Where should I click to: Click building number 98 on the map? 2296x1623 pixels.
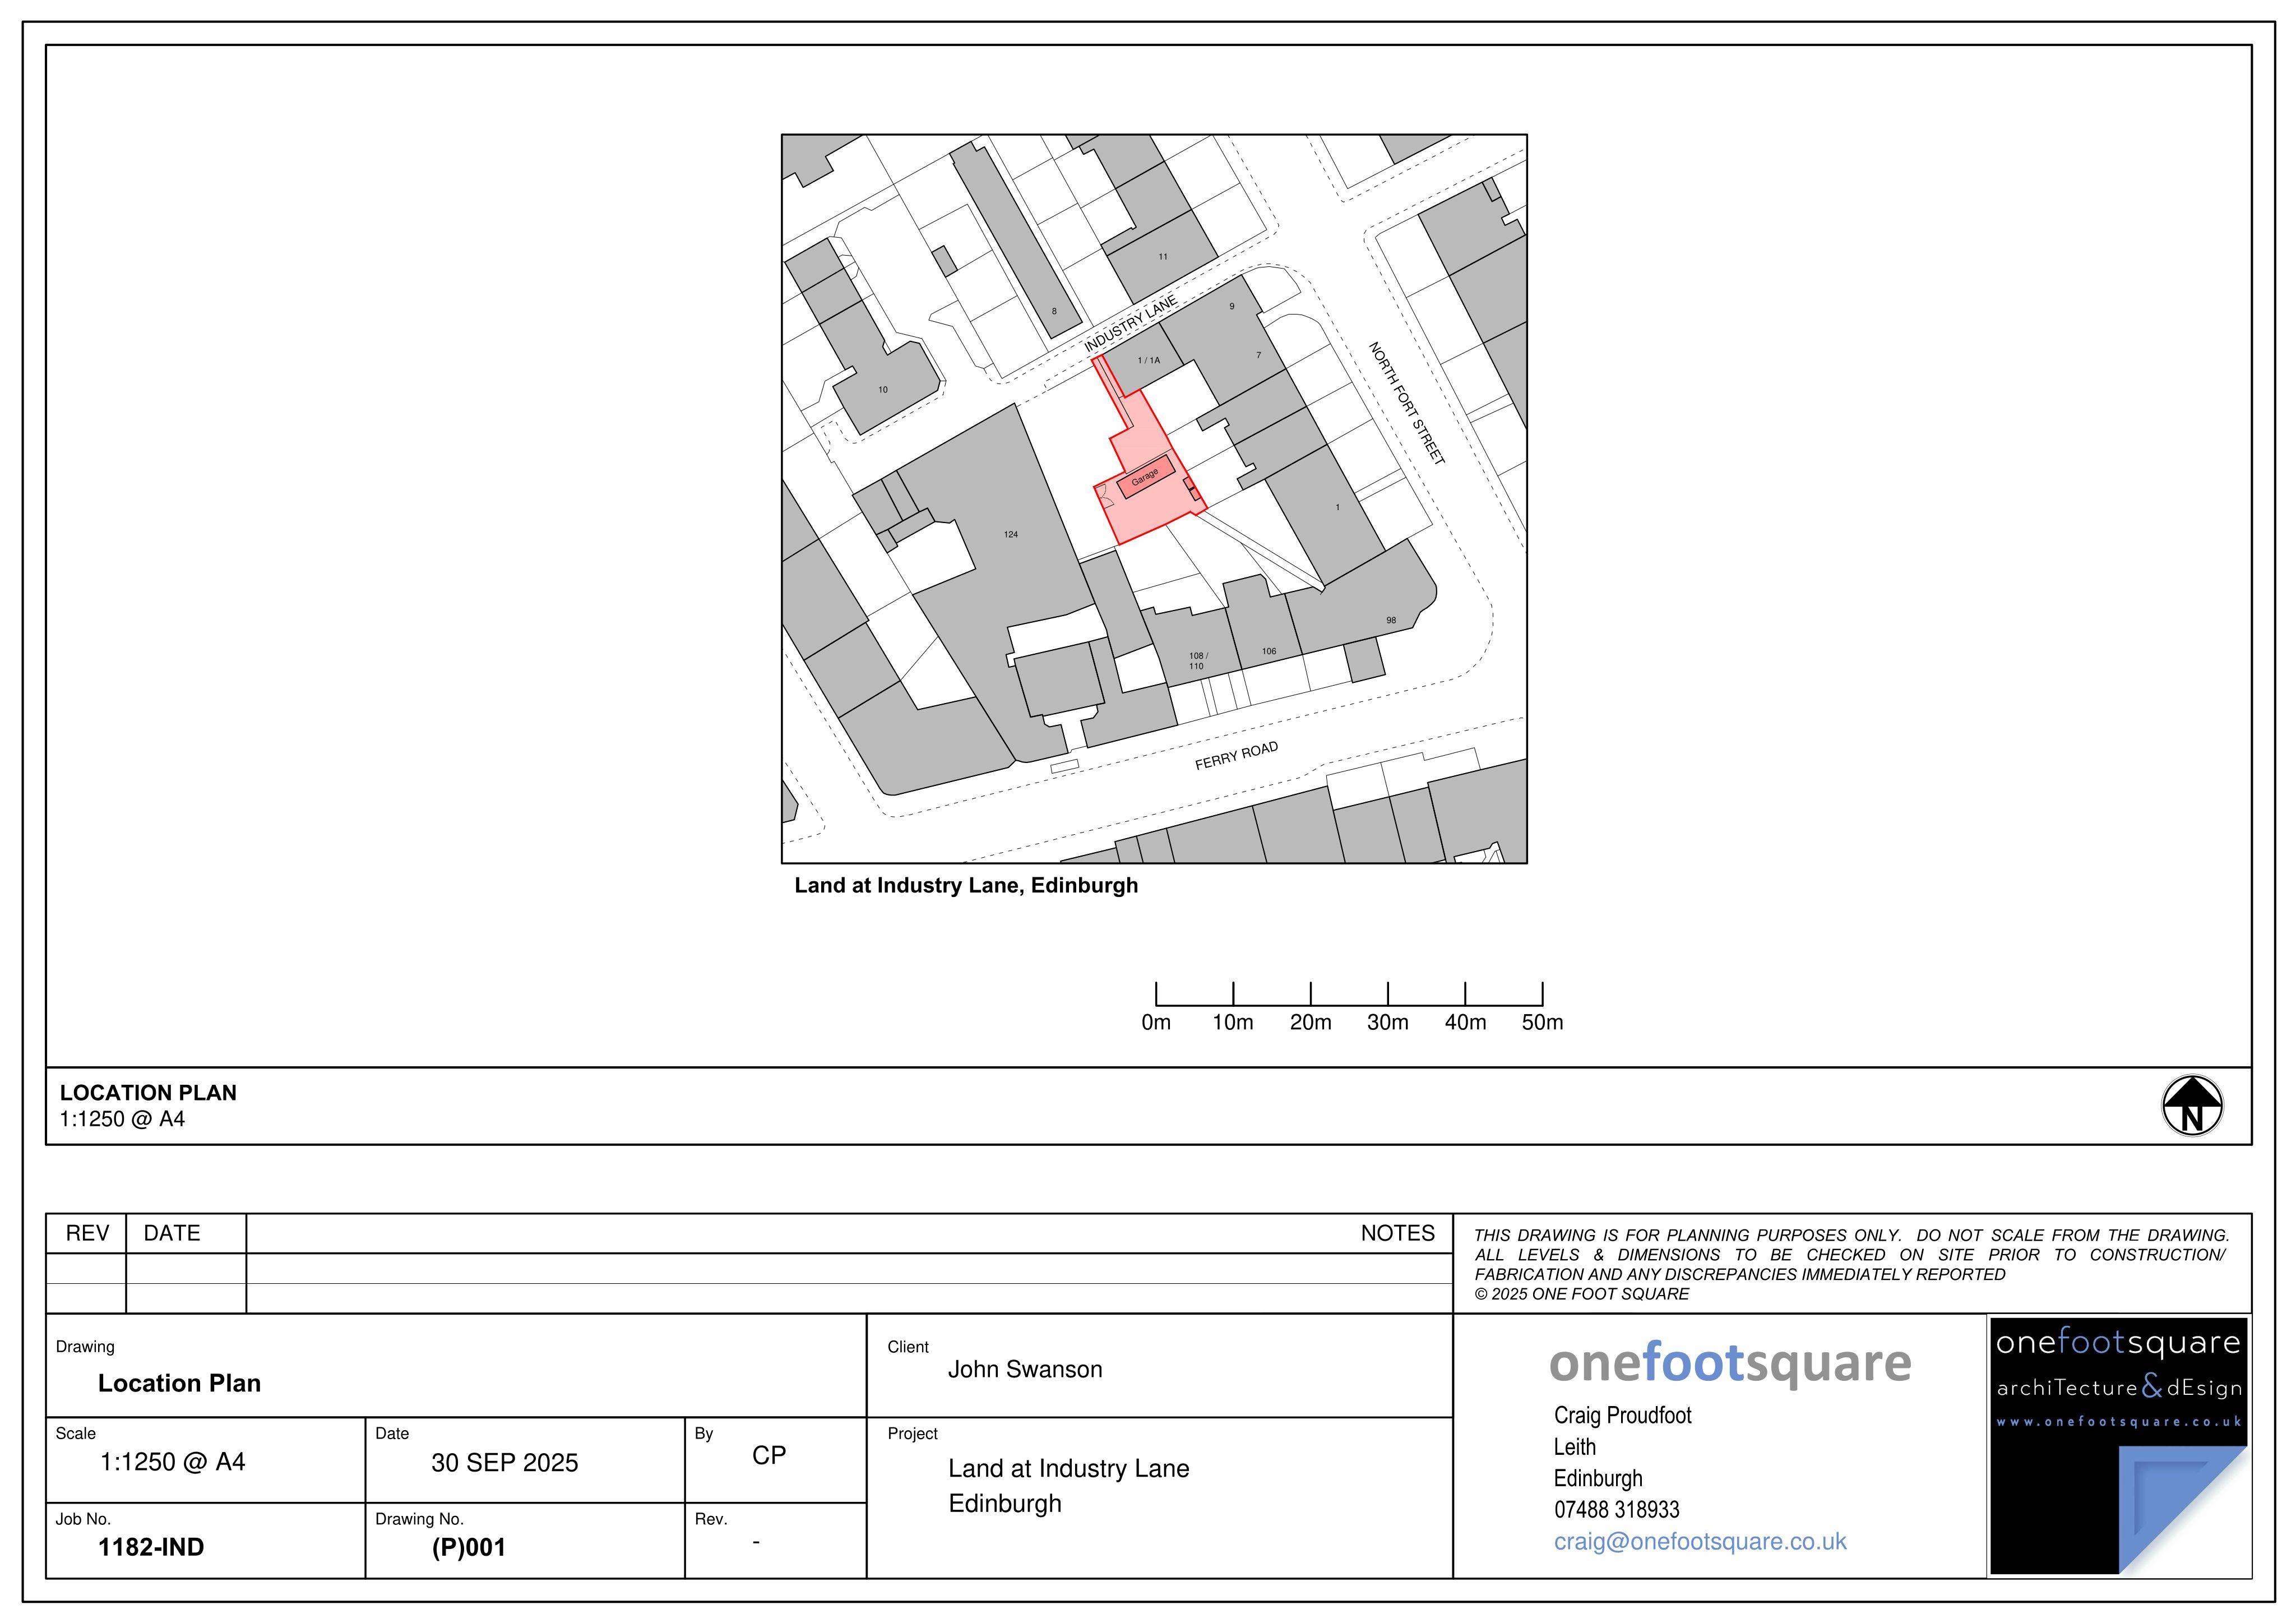[1390, 621]
